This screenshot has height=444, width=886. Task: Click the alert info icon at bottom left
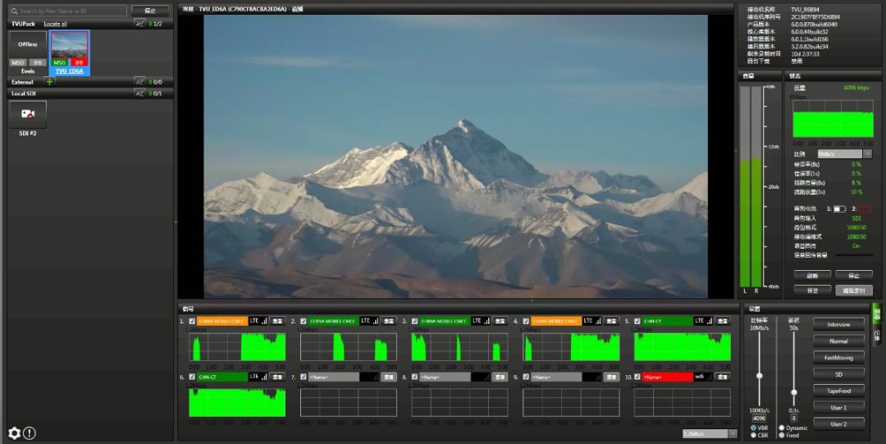(x=30, y=433)
